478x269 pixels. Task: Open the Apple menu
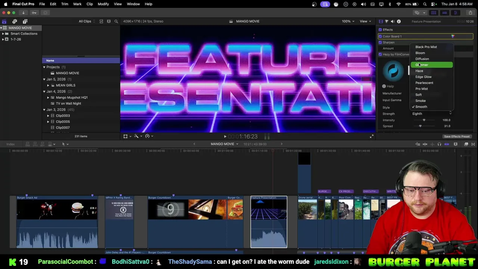pyautogui.click(x=6, y=4)
